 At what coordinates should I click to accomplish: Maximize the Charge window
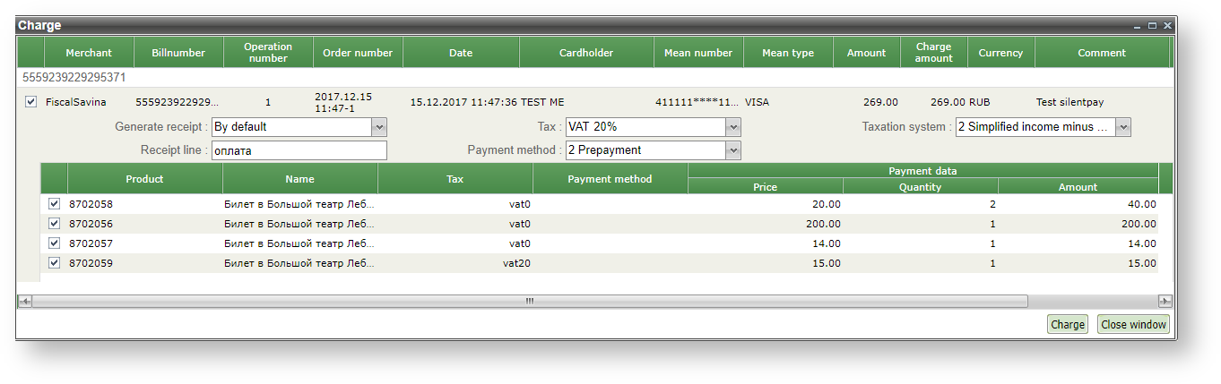coord(1153,26)
